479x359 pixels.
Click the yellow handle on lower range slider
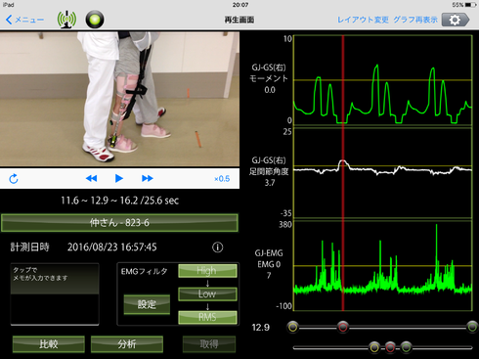(x=374, y=347)
